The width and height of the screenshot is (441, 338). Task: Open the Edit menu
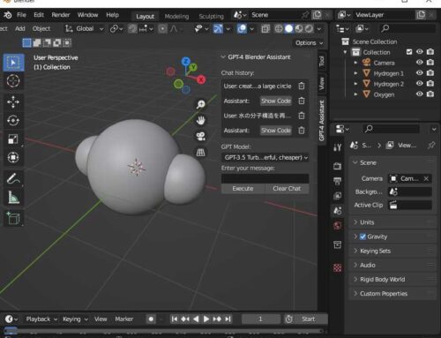(x=39, y=15)
